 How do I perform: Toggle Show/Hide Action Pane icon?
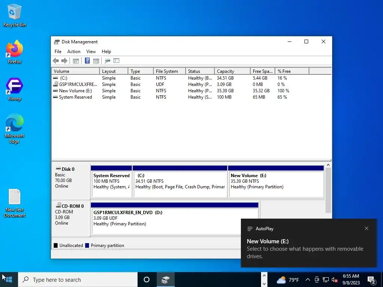pyautogui.click(x=96, y=61)
